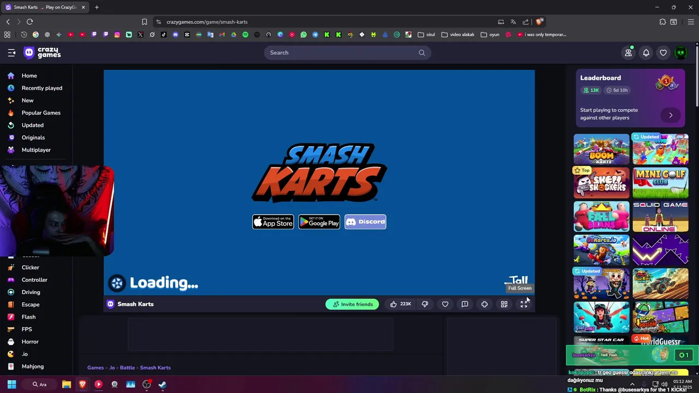Open Steam from the taskbar
This screenshot has height=393, width=699.
(162, 384)
